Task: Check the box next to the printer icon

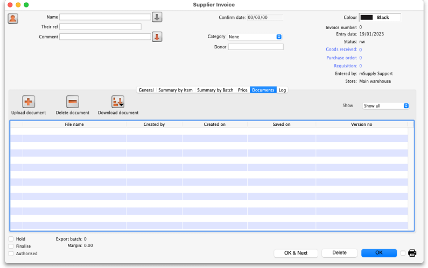Action: coord(403,253)
